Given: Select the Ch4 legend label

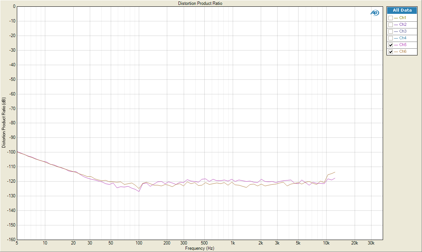Looking at the screenshot, I should point(403,38).
